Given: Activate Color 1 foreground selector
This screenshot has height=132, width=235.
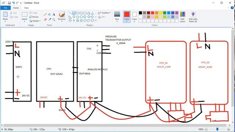Looking at the screenshot, I should (127, 17).
